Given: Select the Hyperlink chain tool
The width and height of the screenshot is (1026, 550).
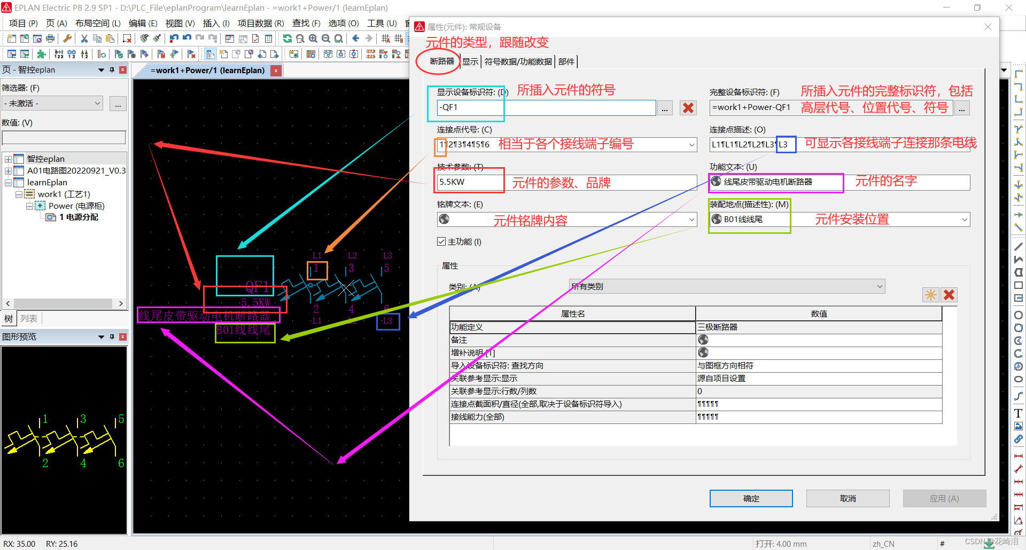Looking at the screenshot, I should pos(1019,439).
